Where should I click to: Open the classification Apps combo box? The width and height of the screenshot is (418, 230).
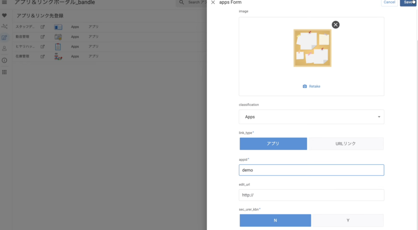306,117
